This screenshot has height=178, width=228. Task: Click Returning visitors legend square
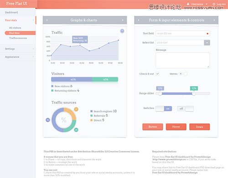52,90
